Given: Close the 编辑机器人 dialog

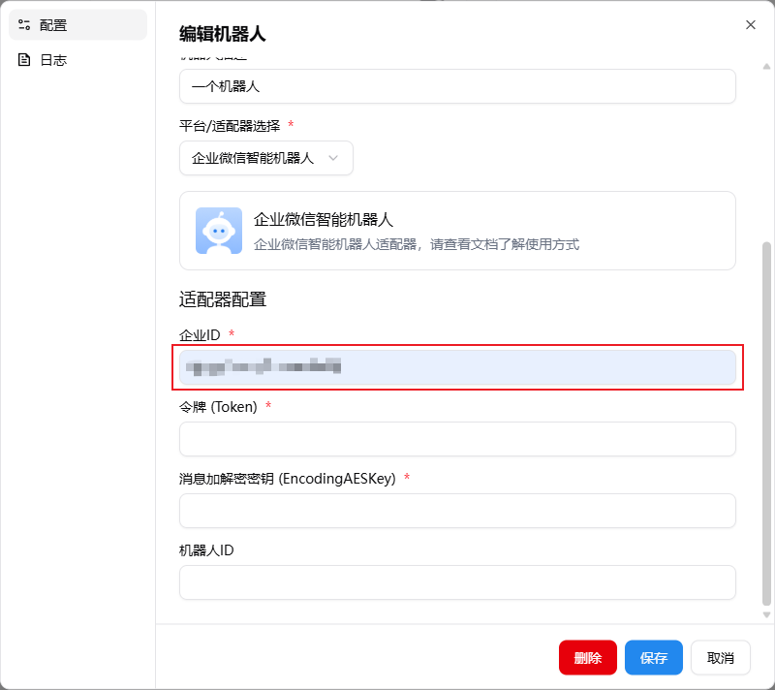Looking at the screenshot, I should [x=750, y=25].
